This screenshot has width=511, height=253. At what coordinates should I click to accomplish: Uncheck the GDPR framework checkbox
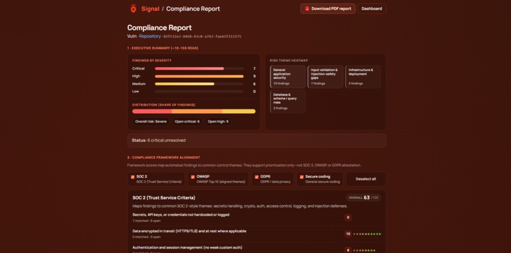point(257,177)
